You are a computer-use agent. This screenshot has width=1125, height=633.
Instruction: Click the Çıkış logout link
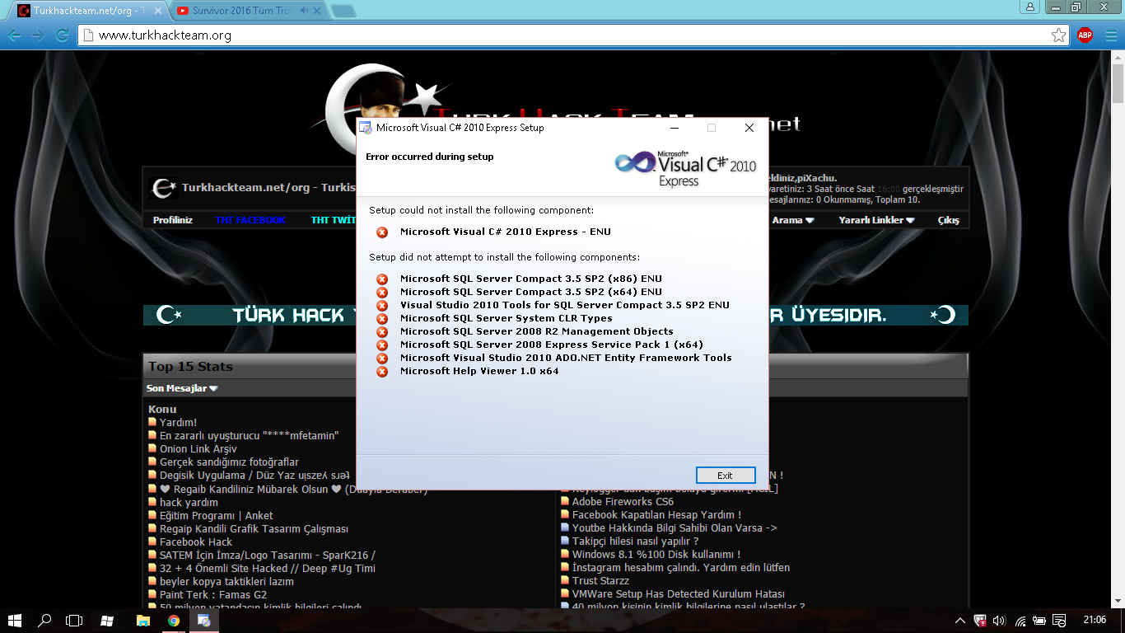click(x=948, y=220)
